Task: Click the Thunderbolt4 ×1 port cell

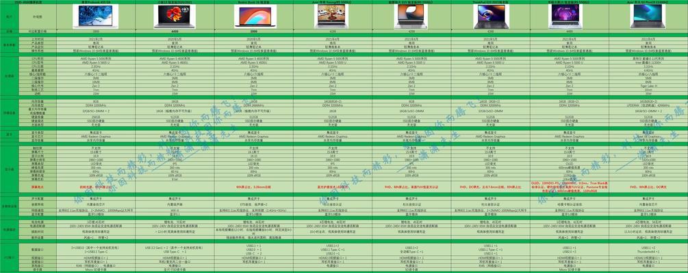Action: coord(648,253)
